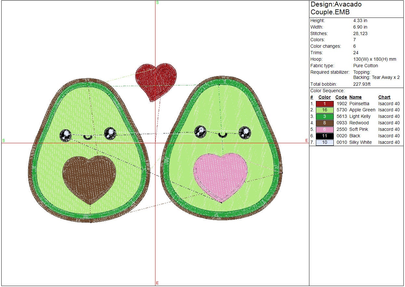Click the red E marker at bottom

click(x=157, y=283)
